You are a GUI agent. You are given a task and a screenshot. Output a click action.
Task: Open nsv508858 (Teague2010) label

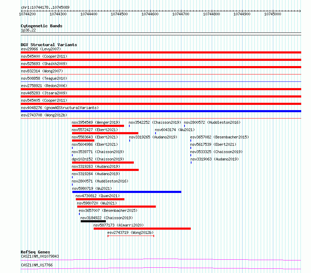(44, 78)
